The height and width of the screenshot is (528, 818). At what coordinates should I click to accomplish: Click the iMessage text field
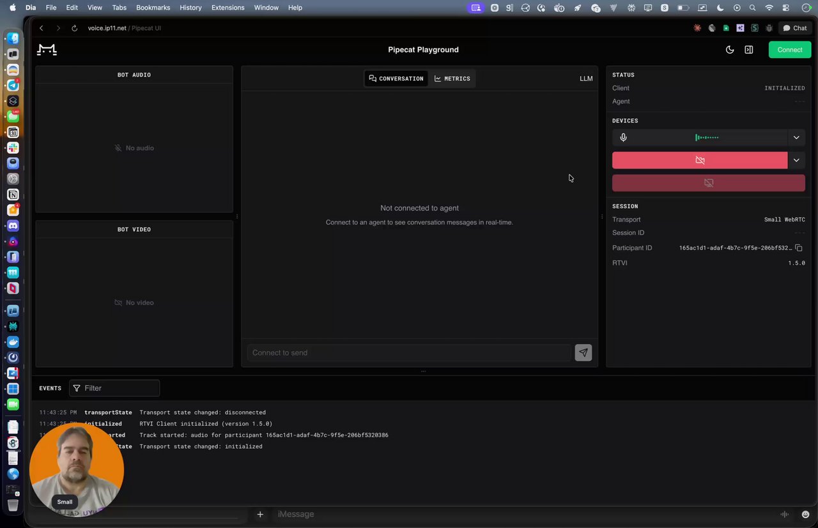click(518, 514)
